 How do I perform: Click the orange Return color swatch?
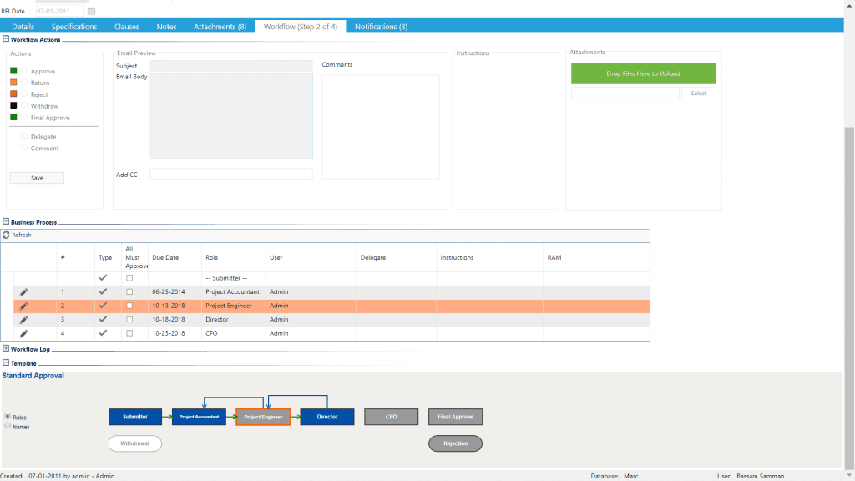(13, 83)
